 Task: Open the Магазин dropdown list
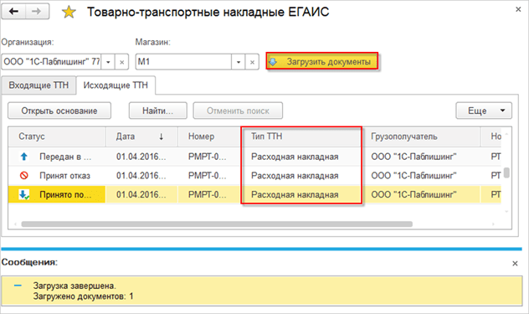pos(239,62)
